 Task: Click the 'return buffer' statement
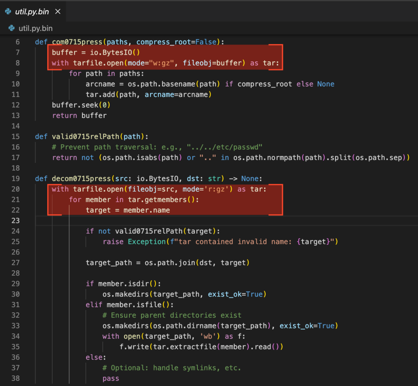coord(79,116)
